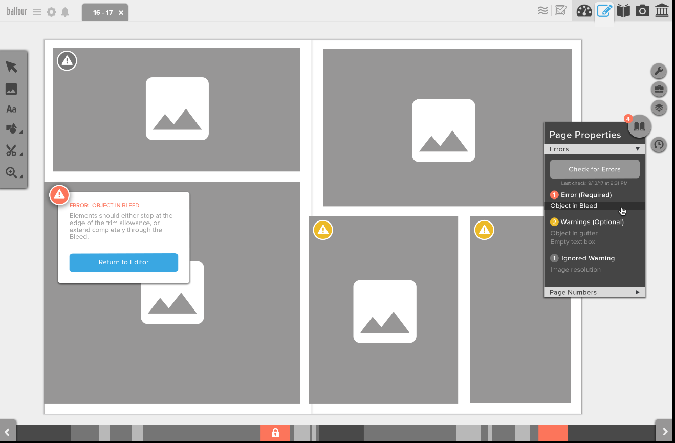Open the layers panel button
Screen dimensions: 675x443
pyautogui.click(x=659, y=108)
